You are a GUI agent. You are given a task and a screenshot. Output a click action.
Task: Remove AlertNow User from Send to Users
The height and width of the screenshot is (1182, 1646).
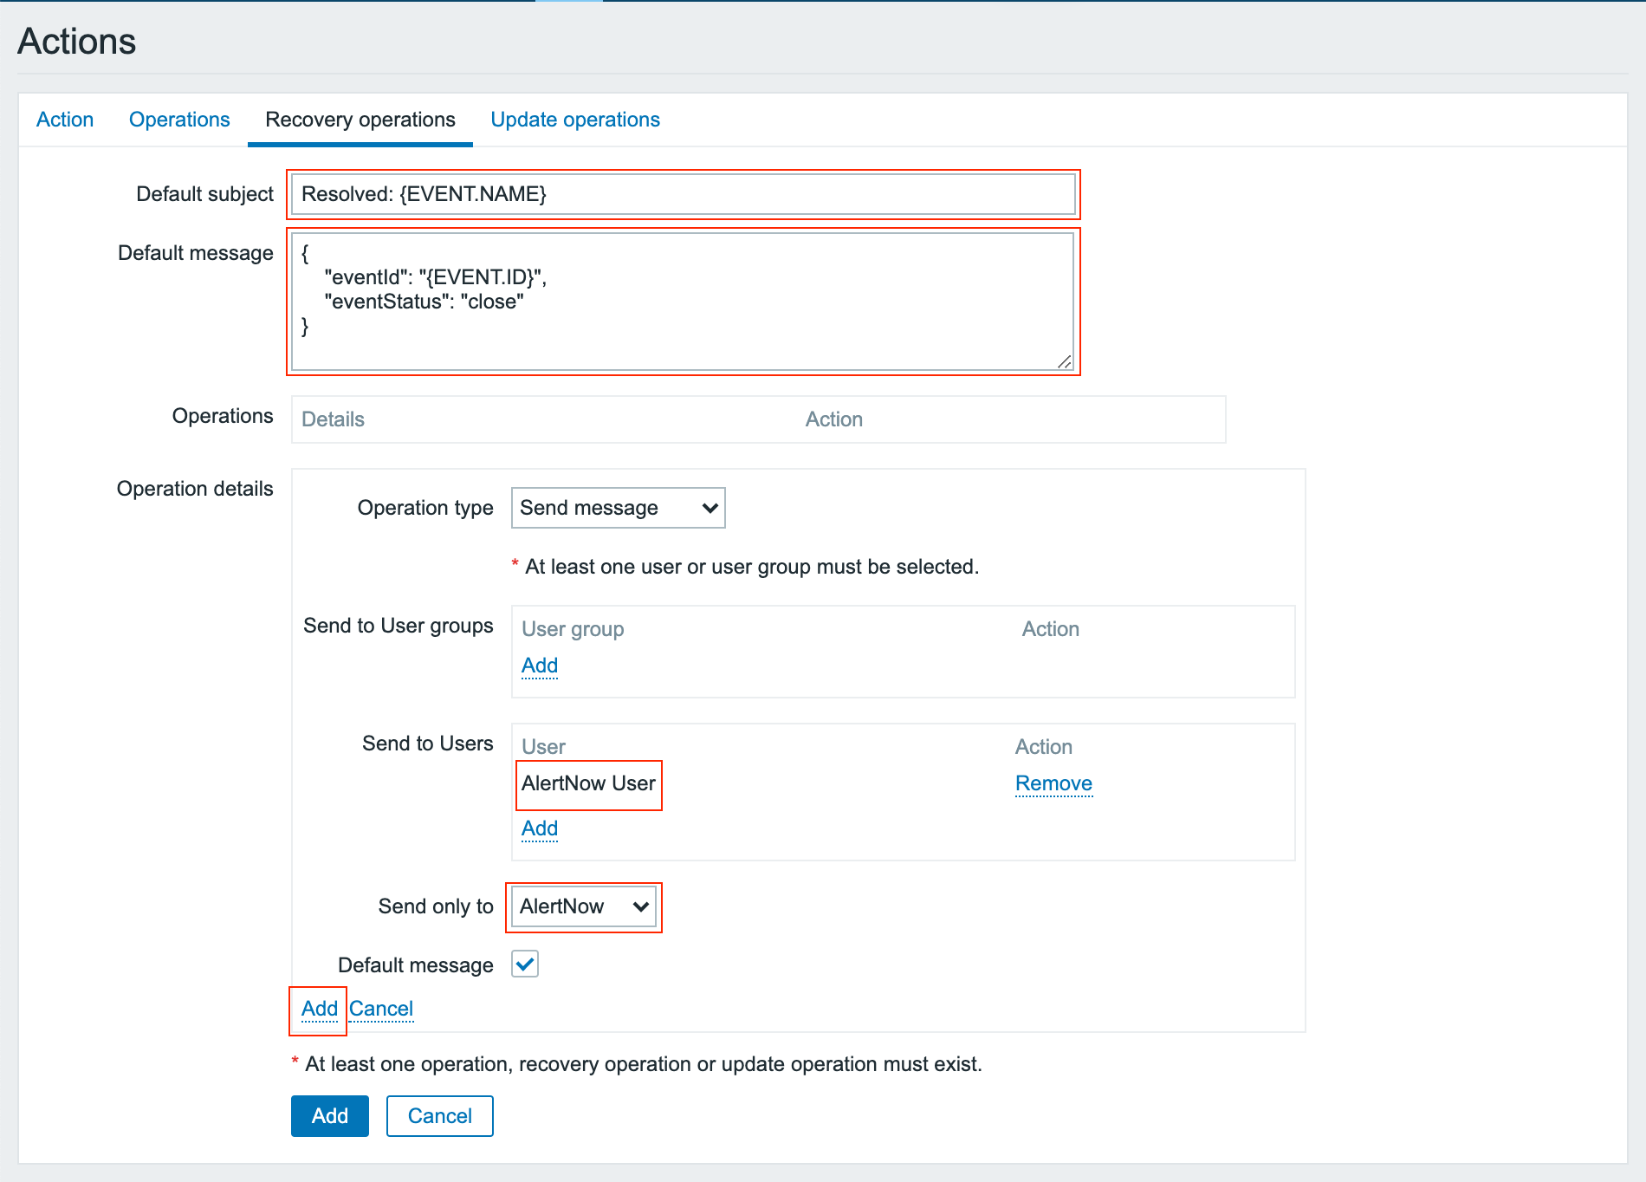[1053, 783]
